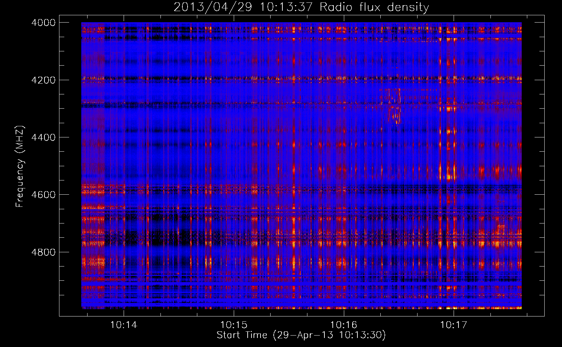This screenshot has height=347, width=562.
Task: Click the 10:13:37 timestamp in the title
Action: click(x=287, y=7)
